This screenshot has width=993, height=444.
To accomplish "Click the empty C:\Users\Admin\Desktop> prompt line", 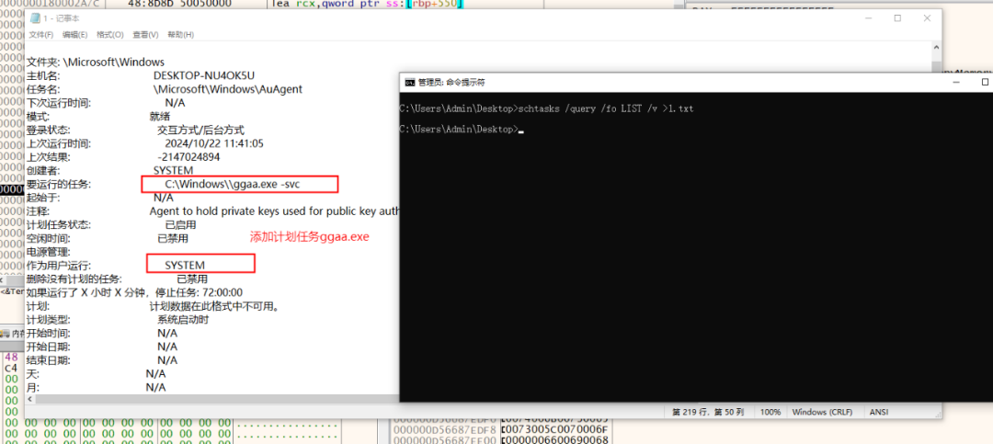I will point(461,130).
